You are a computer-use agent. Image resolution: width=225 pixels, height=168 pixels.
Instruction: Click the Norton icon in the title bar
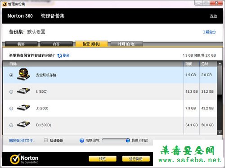coord(4,4)
